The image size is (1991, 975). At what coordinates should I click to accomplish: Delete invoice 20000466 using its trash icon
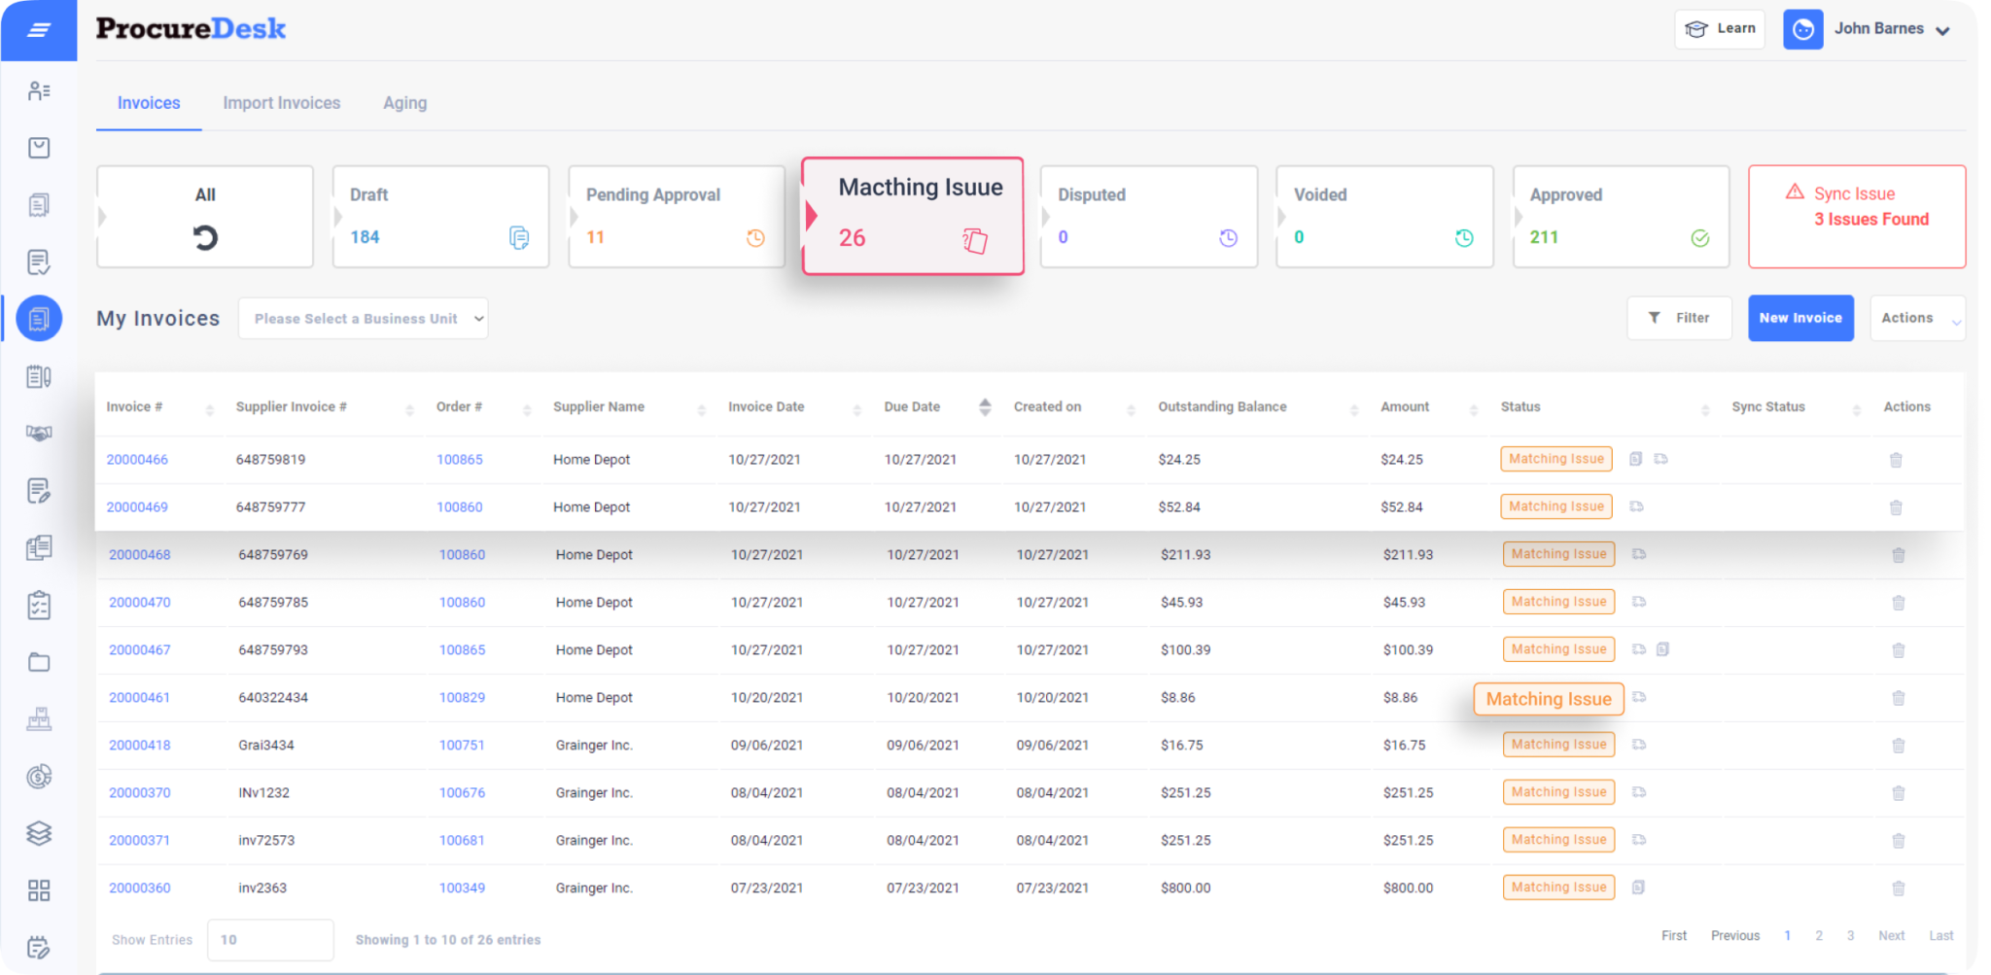[1896, 459]
